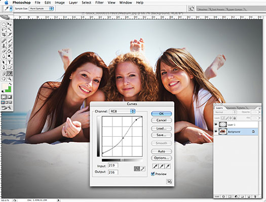Choose the white point eyedropper in Curves

click(168, 166)
